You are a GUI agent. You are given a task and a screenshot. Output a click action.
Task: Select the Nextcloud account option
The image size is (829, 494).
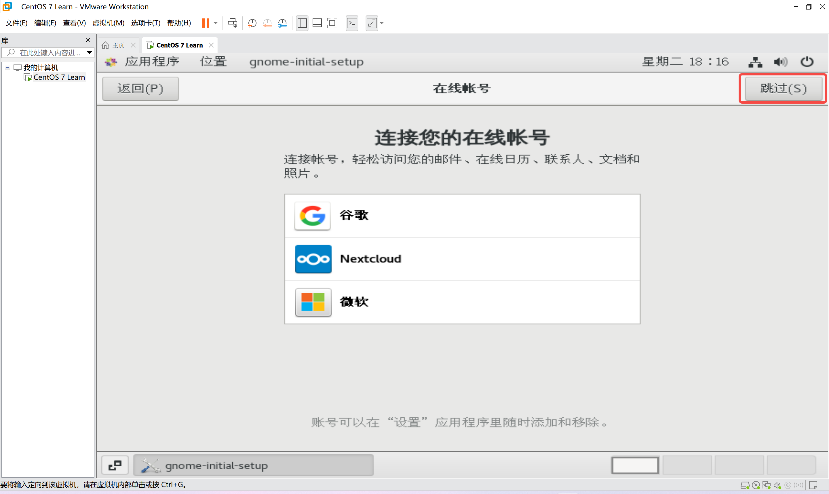click(462, 259)
